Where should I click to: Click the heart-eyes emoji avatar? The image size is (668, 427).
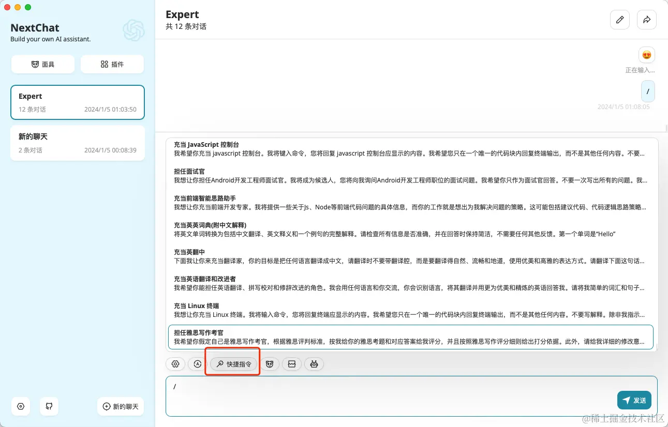[x=646, y=55]
